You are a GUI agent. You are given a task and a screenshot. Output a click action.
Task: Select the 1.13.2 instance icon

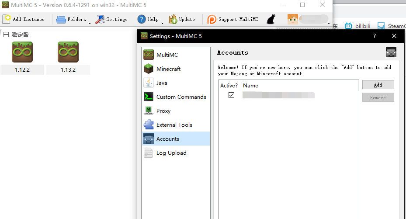[x=68, y=52]
